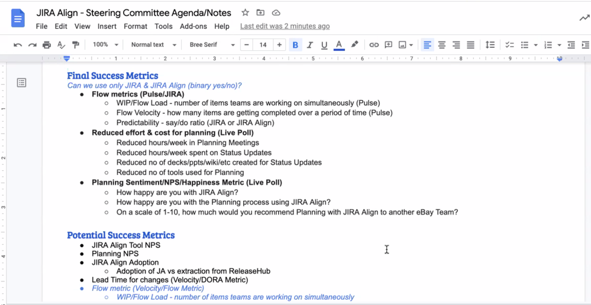Set left text alignment
The width and height of the screenshot is (591, 305).
coord(427,45)
